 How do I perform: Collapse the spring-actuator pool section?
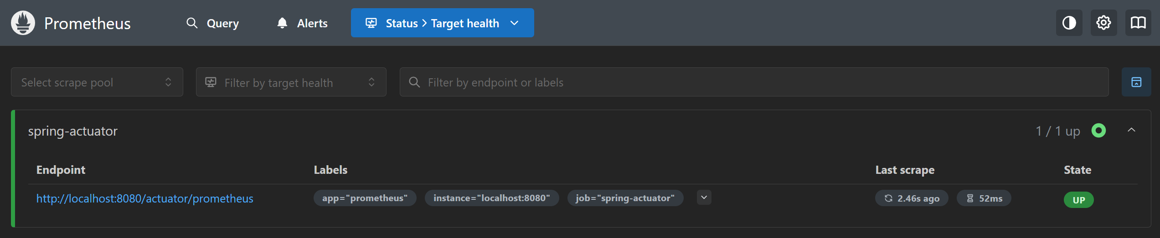coord(1131,131)
